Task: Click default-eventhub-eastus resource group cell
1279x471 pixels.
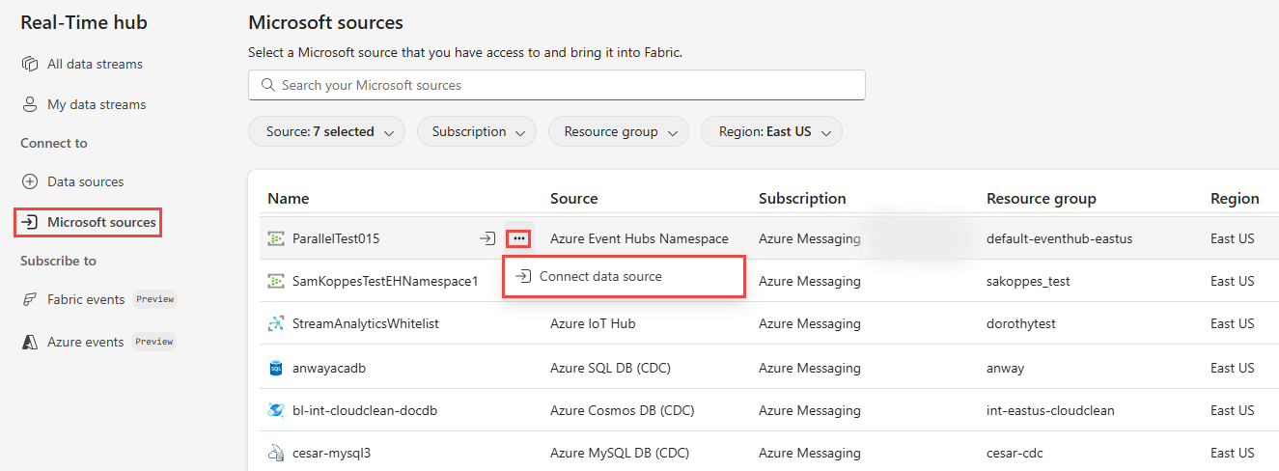Action: pyautogui.click(x=1060, y=238)
